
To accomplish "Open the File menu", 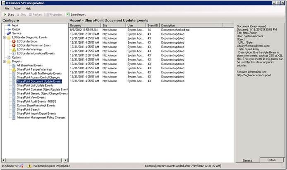I will point(7,8).
